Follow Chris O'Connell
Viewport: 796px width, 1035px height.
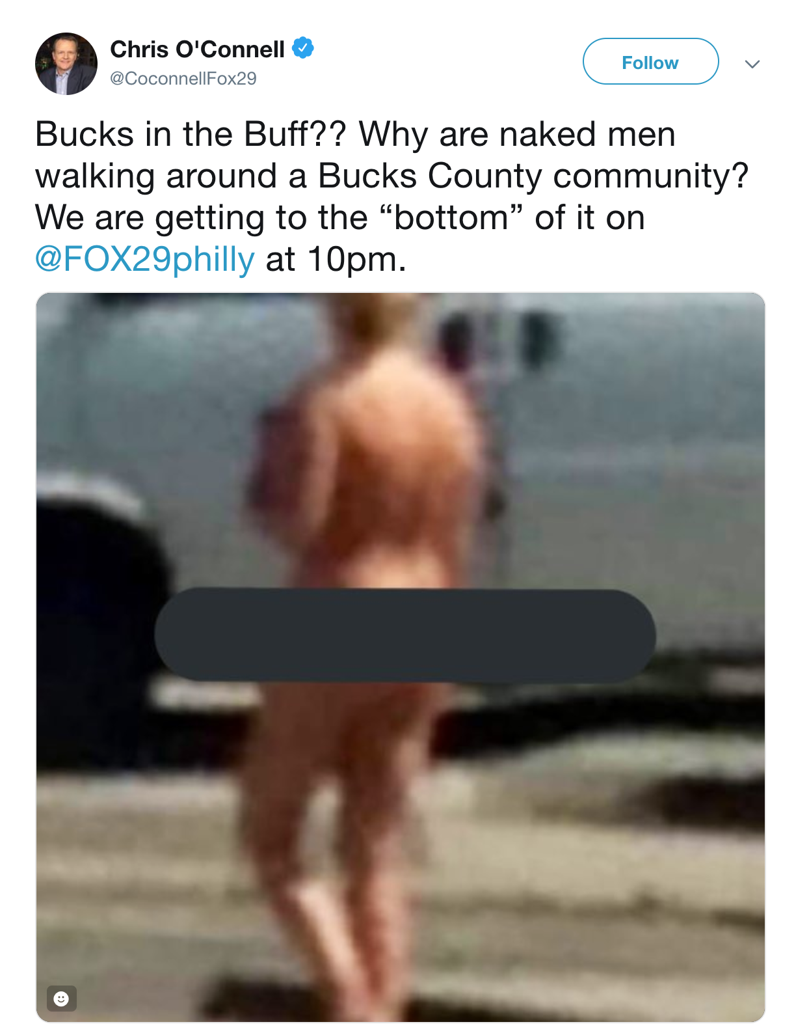tap(650, 61)
